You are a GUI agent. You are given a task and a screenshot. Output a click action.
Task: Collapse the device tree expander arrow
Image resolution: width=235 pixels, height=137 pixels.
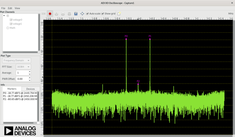click(4, 15)
